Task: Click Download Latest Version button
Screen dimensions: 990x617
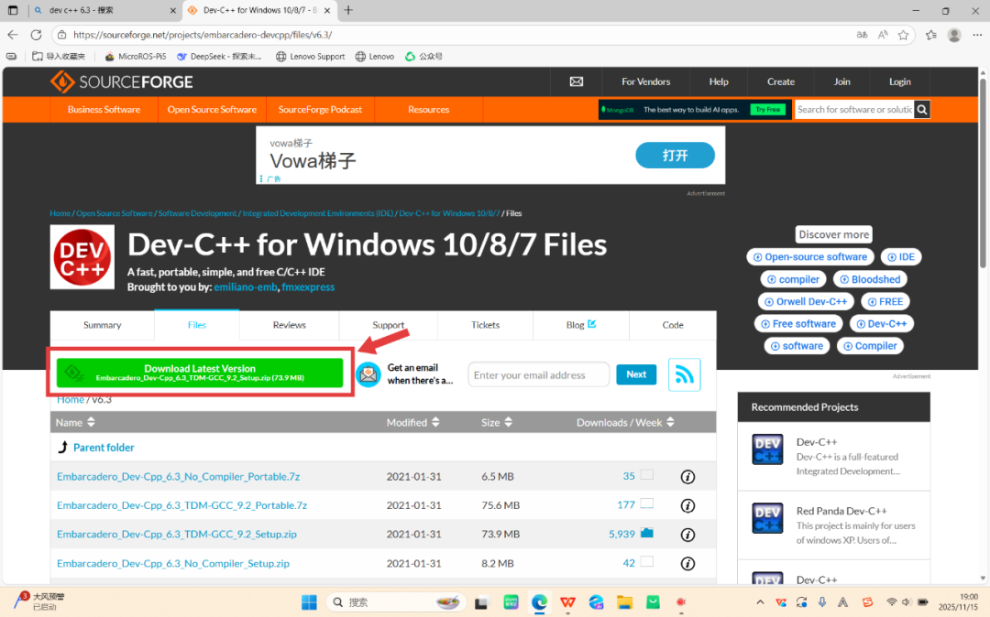Action: [200, 373]
